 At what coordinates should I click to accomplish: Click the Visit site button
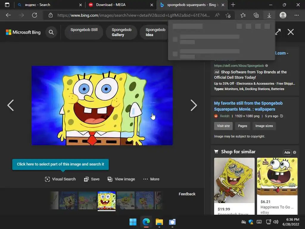pyautogui.click(x=223, y=126)
